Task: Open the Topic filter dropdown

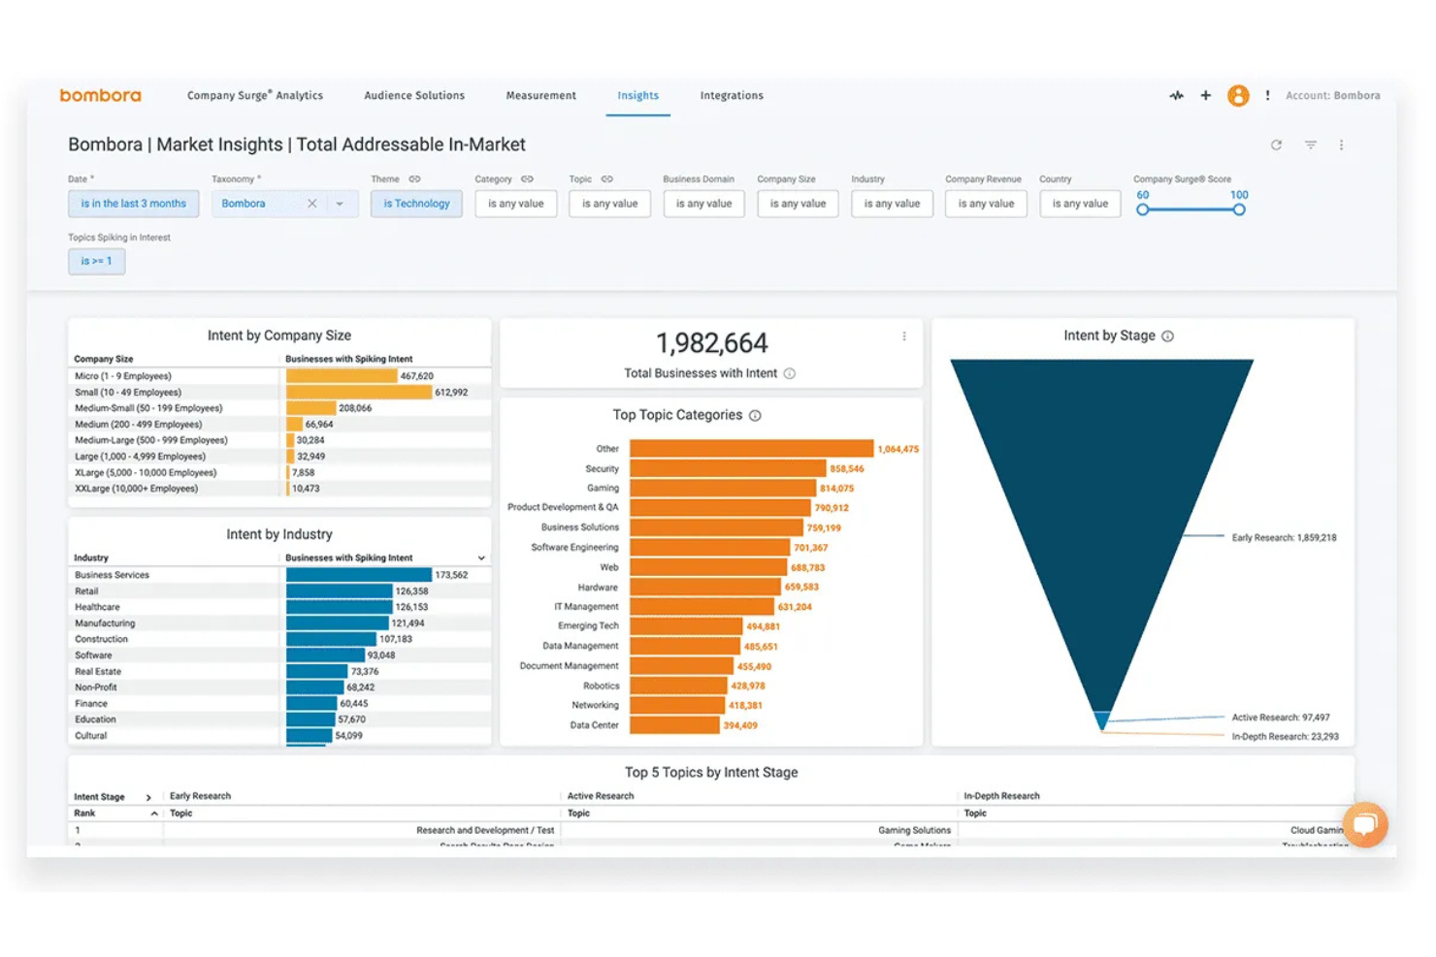Action: pos(609,204)
